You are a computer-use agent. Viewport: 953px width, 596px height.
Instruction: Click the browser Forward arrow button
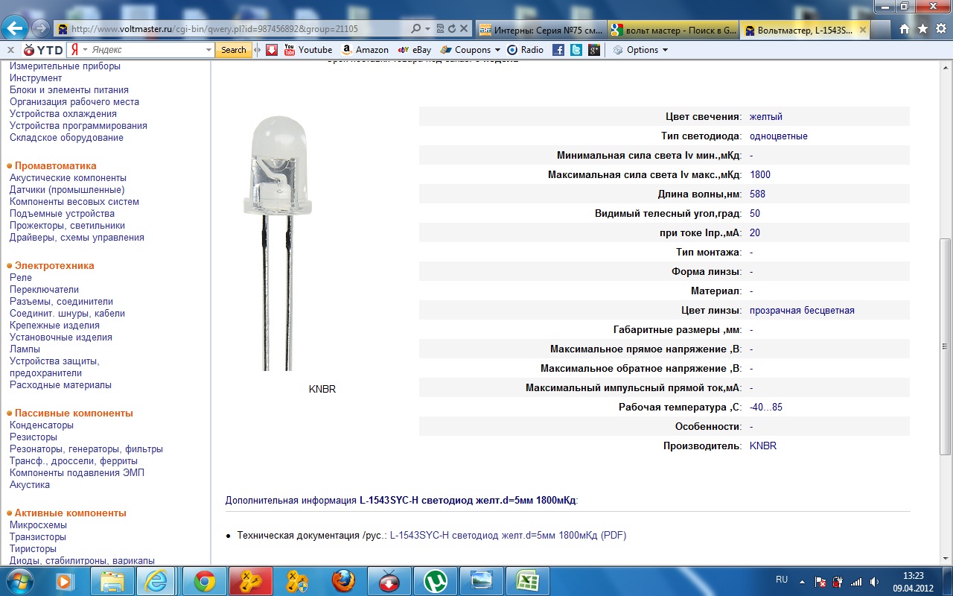(x=39, y=29)
